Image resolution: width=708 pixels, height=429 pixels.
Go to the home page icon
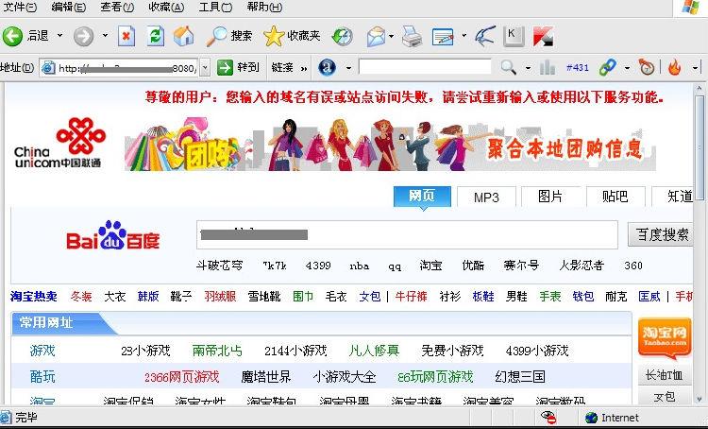[x=184, y=36]
